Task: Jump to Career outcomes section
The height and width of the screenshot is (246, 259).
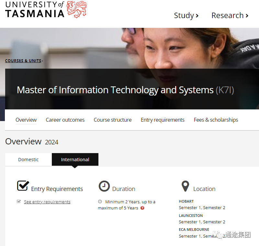Action: (x=65, y=120)
